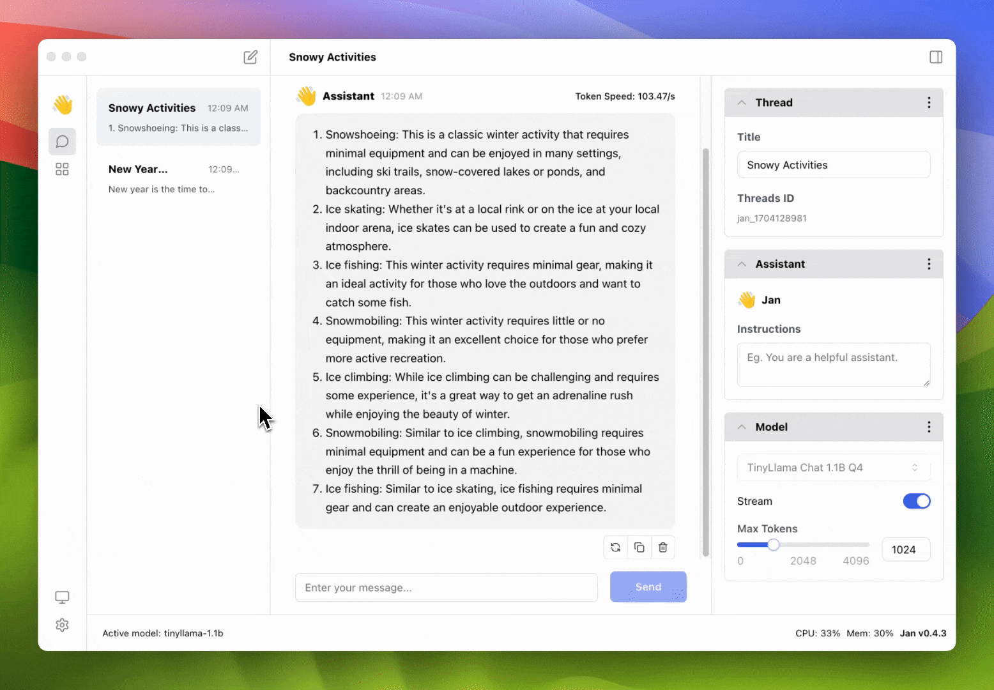Open the system monitor icon
Image resolution: width=994 pixels, height=690 pixels.
point(62,597)
